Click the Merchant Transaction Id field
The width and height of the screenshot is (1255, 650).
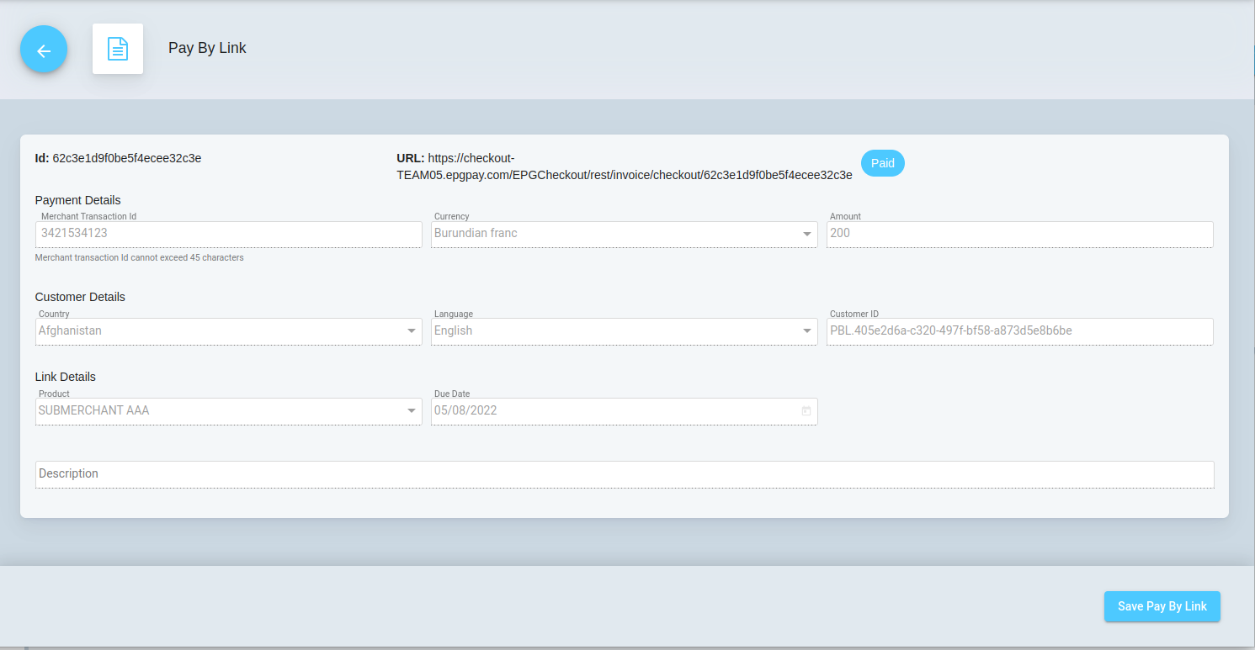pos(227,234)
